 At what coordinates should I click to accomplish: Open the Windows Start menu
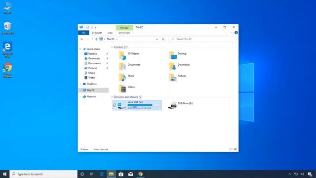pyautogui.click(x=4, y=174)
